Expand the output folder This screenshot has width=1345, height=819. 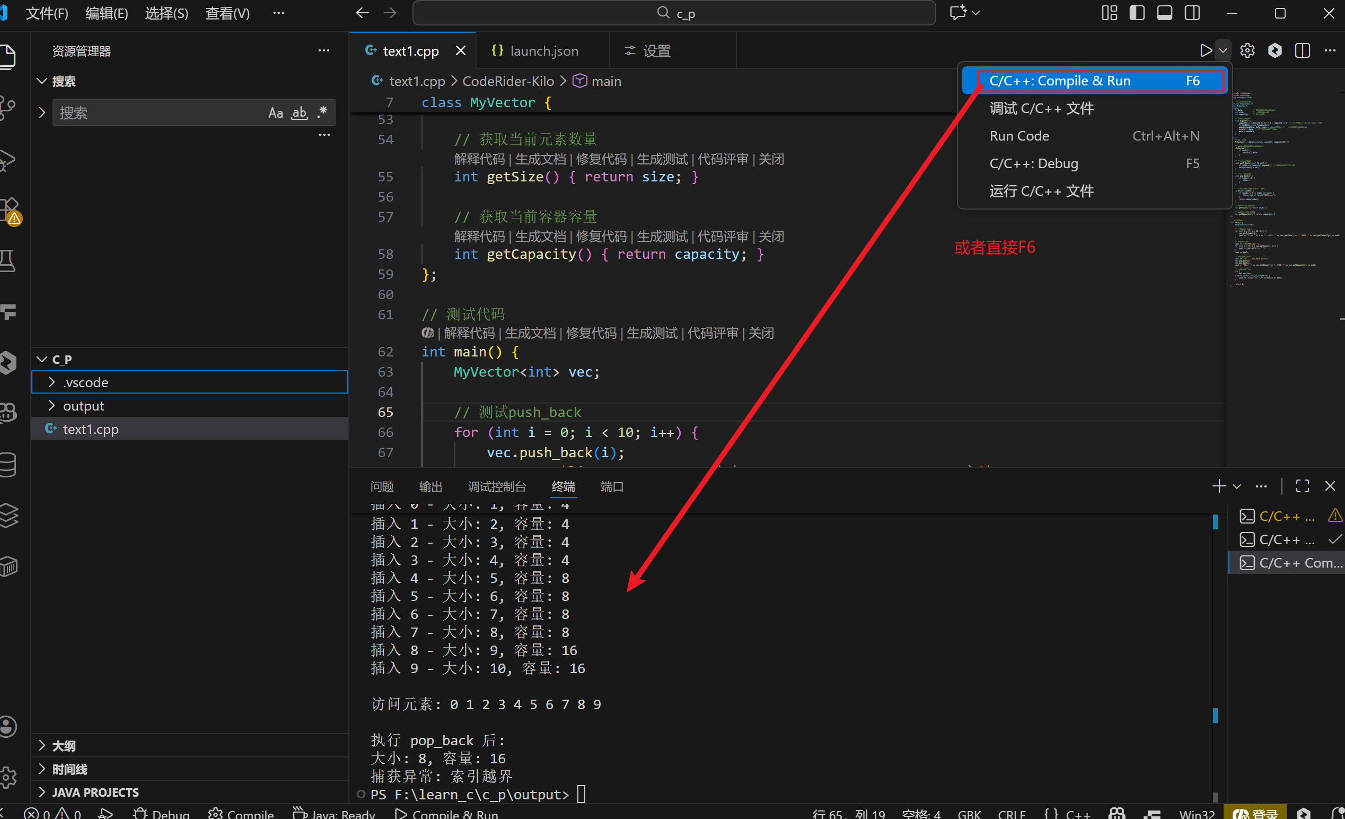point(83,406)
